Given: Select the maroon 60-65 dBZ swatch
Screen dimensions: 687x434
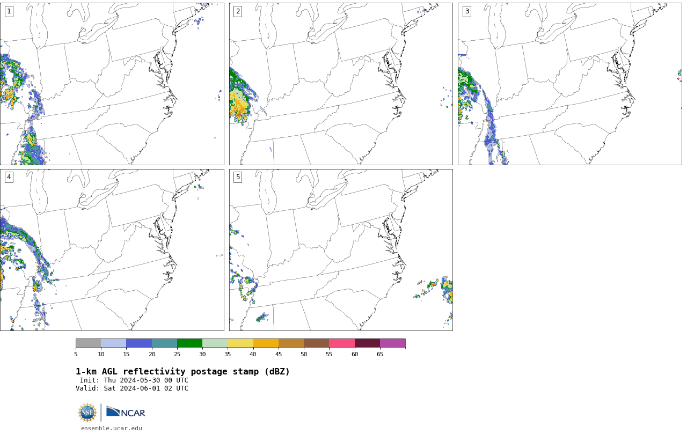Looking at the screenshot, I should pyautogui.click(x=367, y=343).
